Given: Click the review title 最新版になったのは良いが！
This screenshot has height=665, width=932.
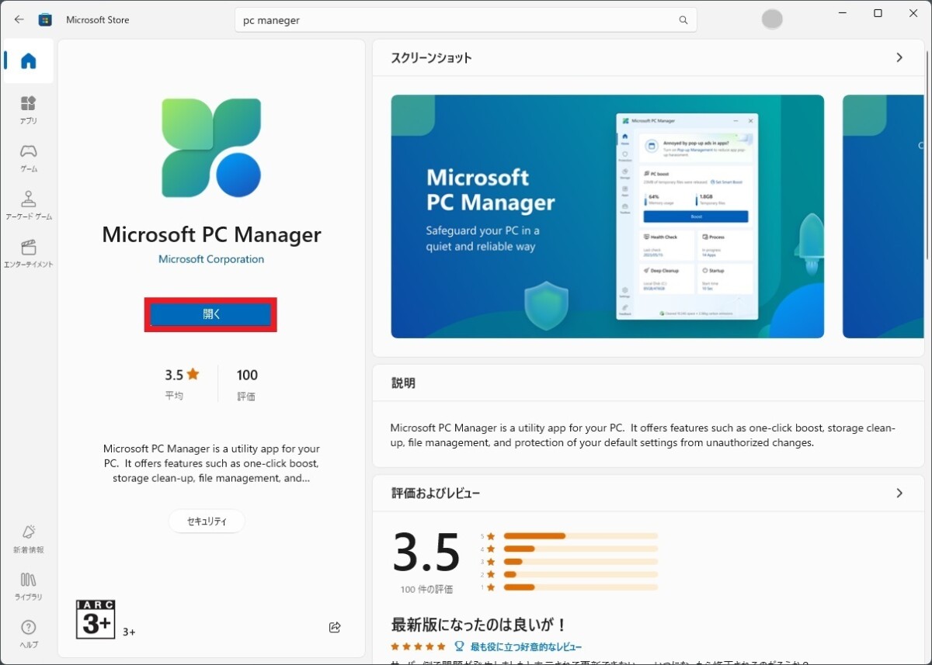Looking at the screenshot, I should click(x=479, y=625).
